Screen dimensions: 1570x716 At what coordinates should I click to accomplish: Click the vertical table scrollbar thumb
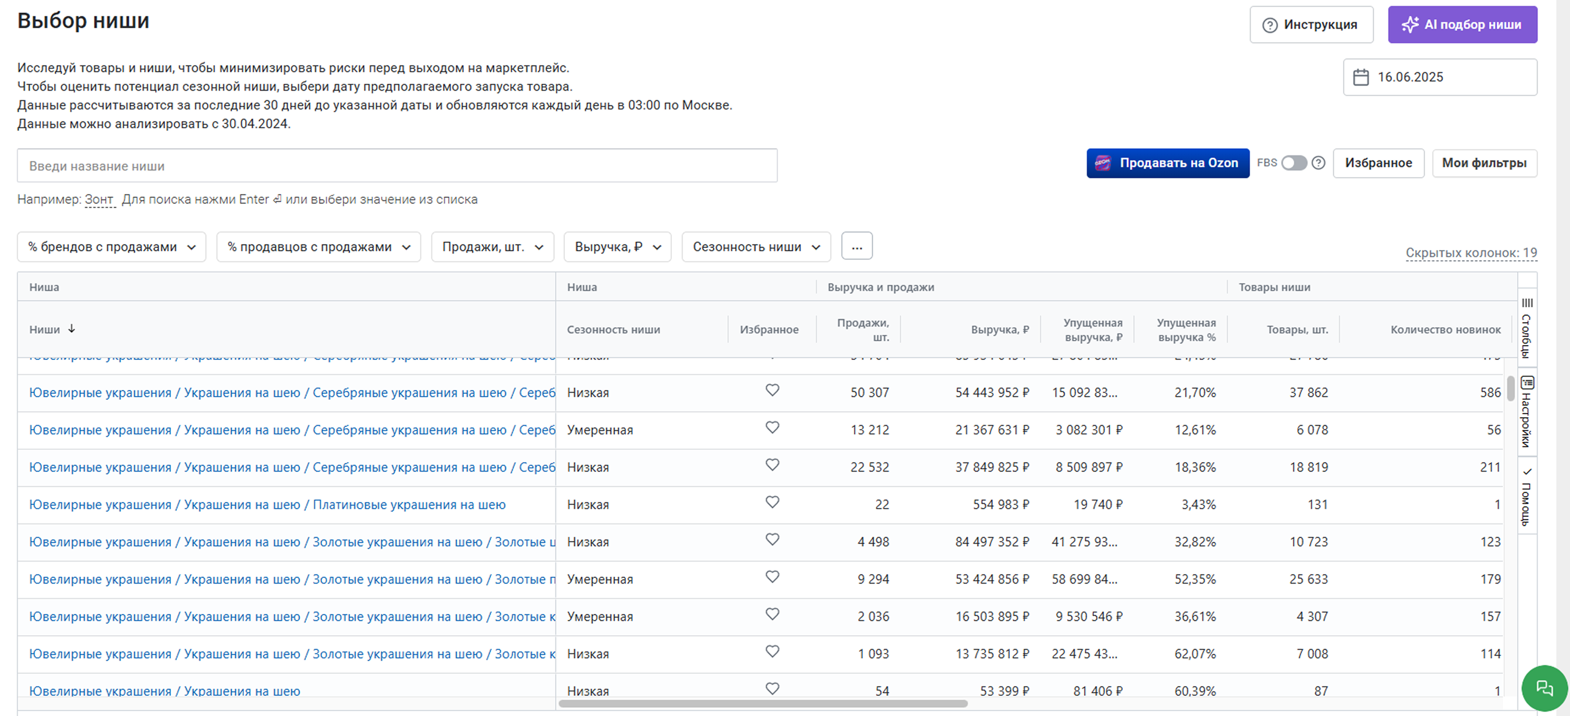[x=1511, y=389]
